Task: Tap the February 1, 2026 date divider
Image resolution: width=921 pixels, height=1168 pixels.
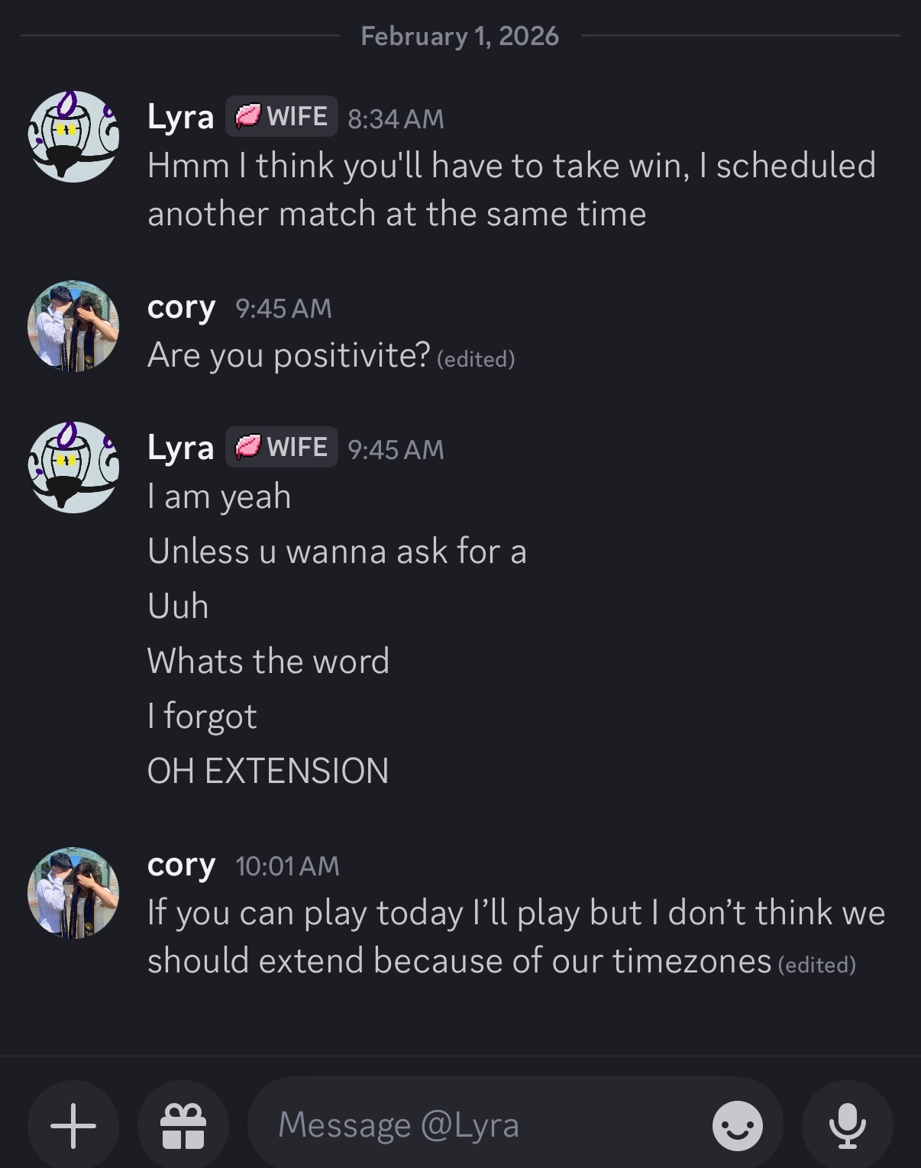Action: [x=460, y=36]
